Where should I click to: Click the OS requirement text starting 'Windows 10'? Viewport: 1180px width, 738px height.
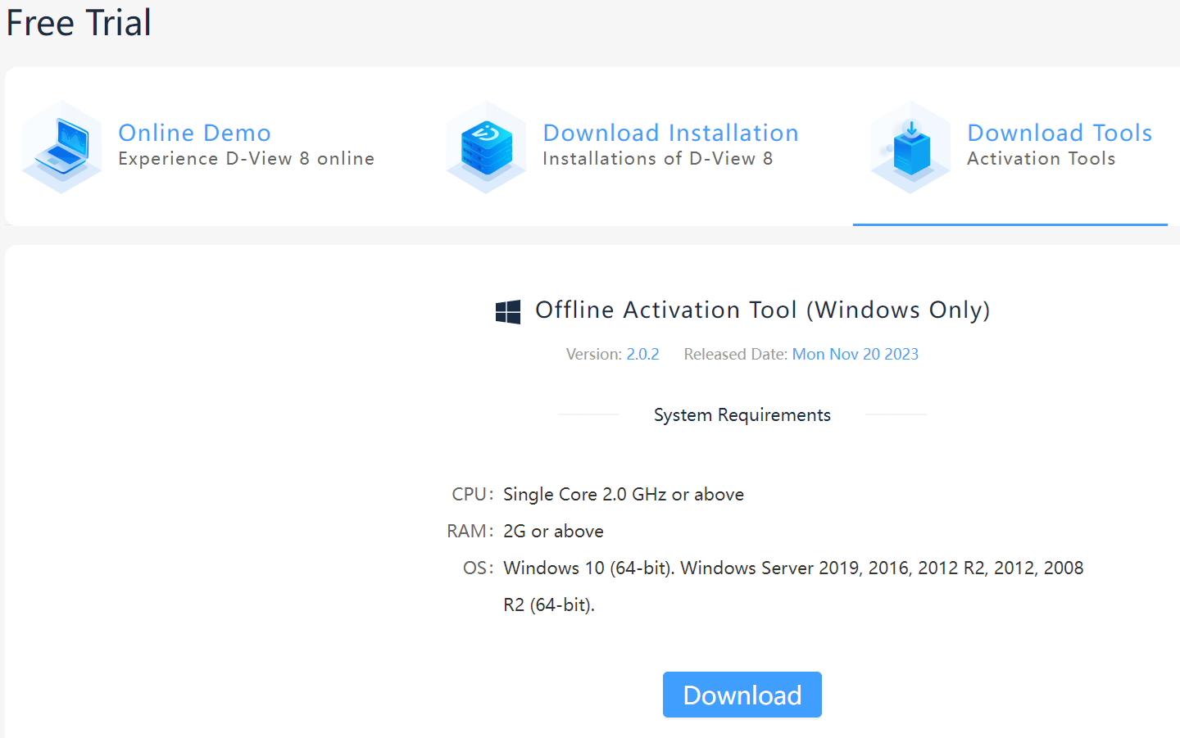[x=793, y=586]
